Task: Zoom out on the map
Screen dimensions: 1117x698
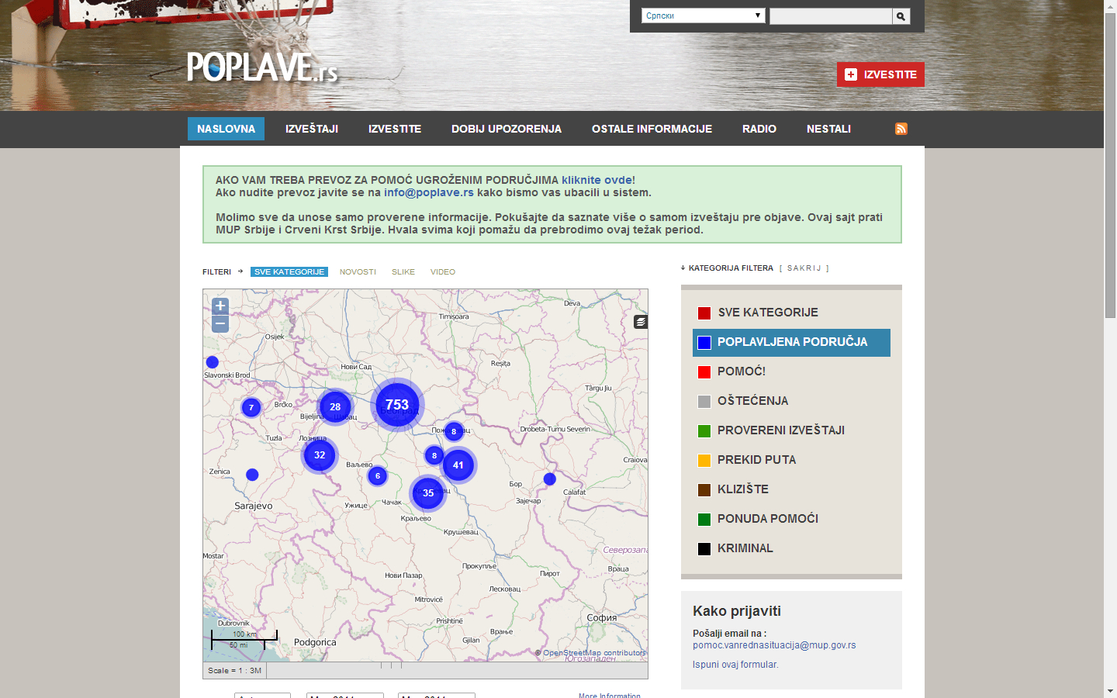Action: click(x=220, y=323)
